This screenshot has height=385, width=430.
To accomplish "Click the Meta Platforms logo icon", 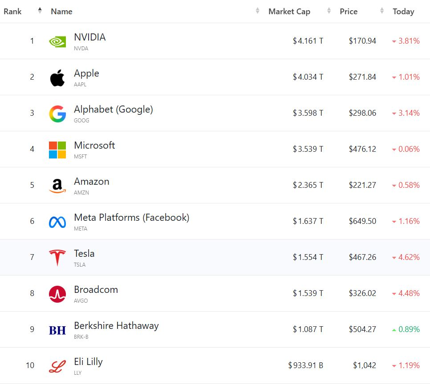I will click(57, 222).
